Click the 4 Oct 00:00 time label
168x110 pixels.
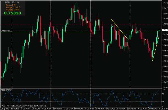[15, 109]
